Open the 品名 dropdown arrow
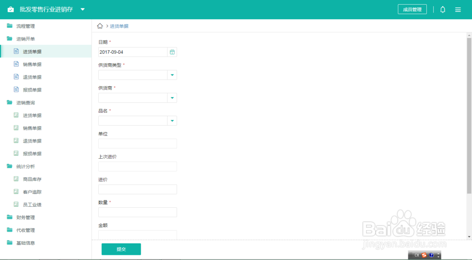The height and width of the screenshot is (260, 472). pyautogui.click(x=172, y=121)
